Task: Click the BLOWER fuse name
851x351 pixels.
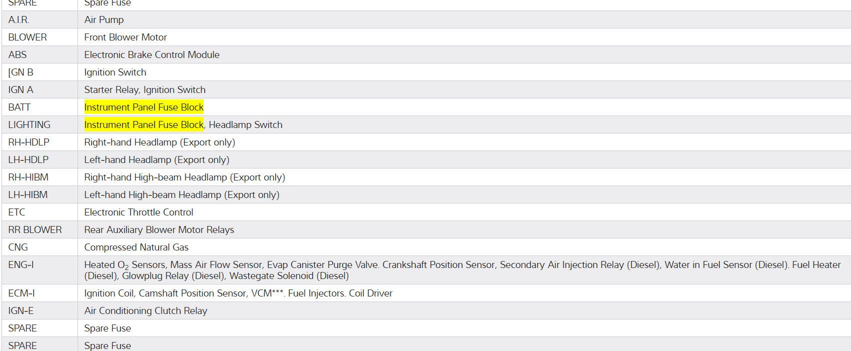Action: coord(28,37)
